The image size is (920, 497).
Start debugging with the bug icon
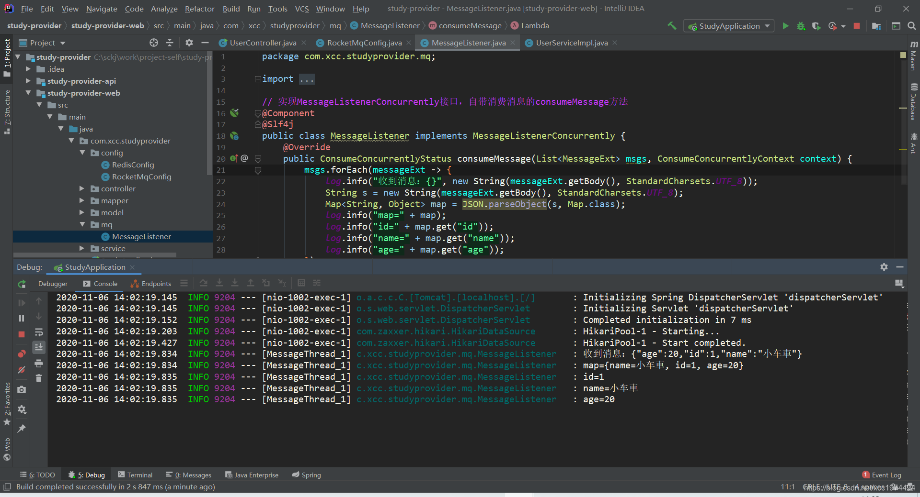click(x=801, y=26)
